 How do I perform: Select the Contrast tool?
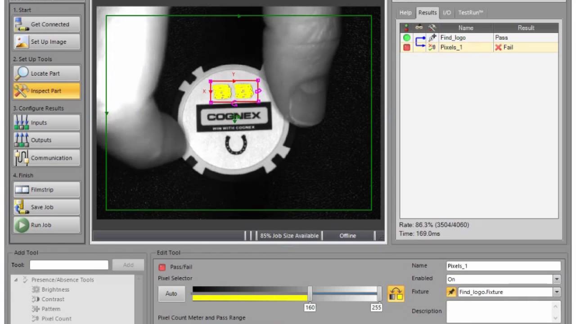(53, 299)
